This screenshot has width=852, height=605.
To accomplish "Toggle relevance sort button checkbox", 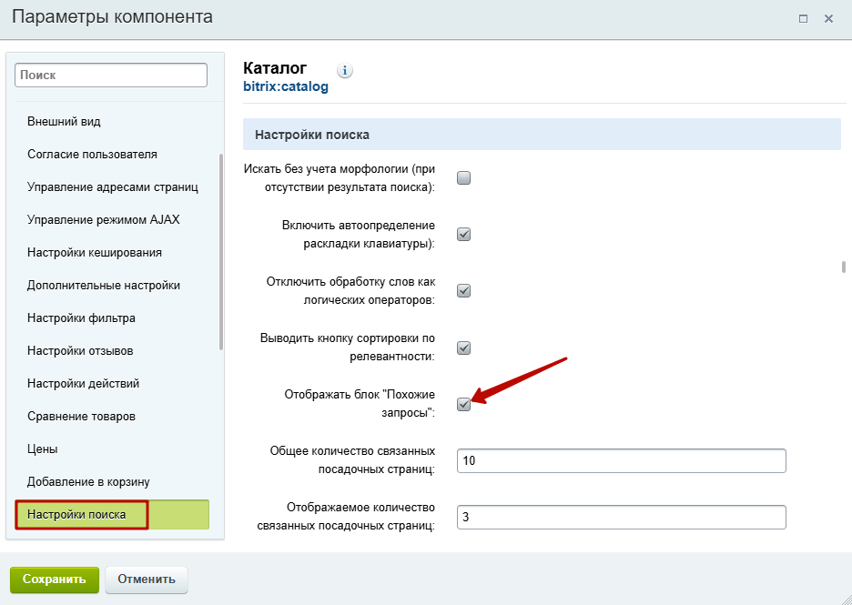I will click(463, 348).
